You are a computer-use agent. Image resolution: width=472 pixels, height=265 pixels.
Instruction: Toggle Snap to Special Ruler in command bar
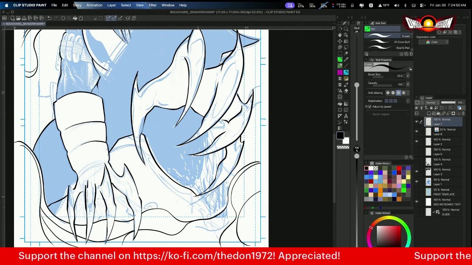coord(114,18)
